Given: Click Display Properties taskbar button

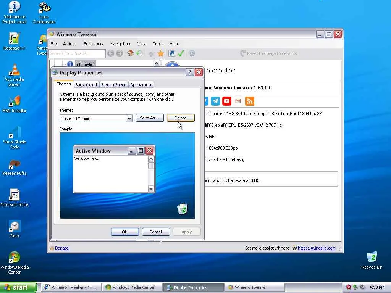Looking at the screenshot, I should (193, 287).
